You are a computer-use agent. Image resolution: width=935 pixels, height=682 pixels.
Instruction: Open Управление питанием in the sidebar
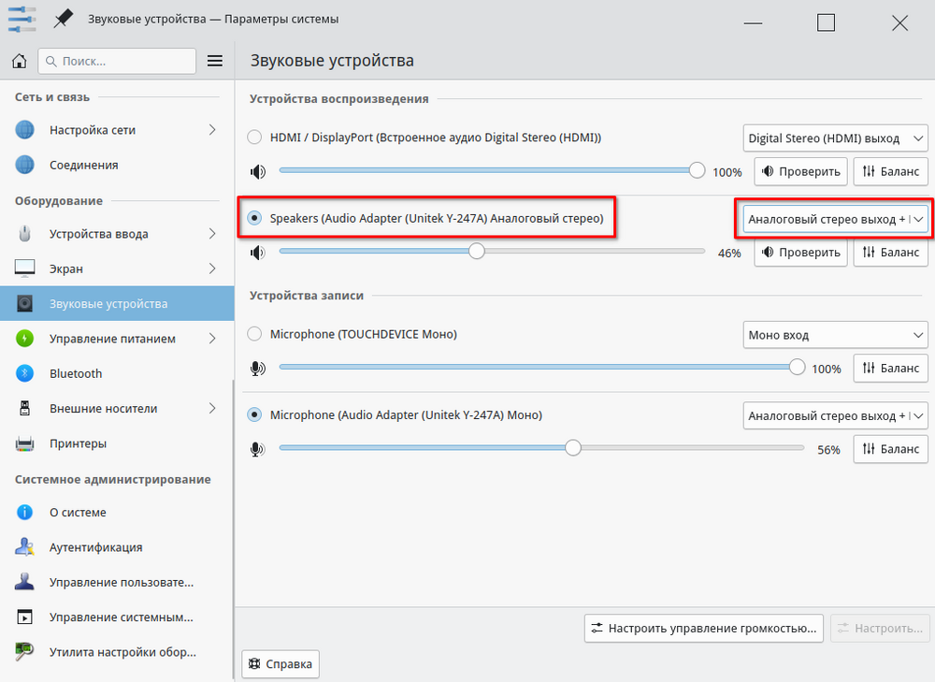112,339
